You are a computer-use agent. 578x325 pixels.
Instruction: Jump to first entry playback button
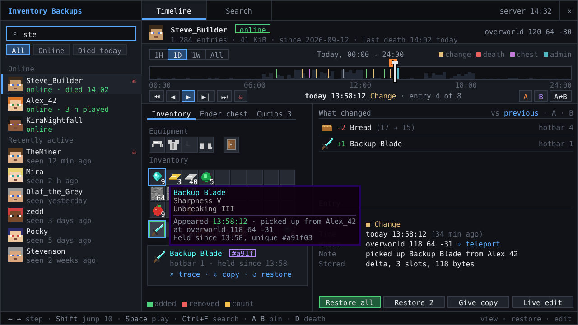pos(157,96)
